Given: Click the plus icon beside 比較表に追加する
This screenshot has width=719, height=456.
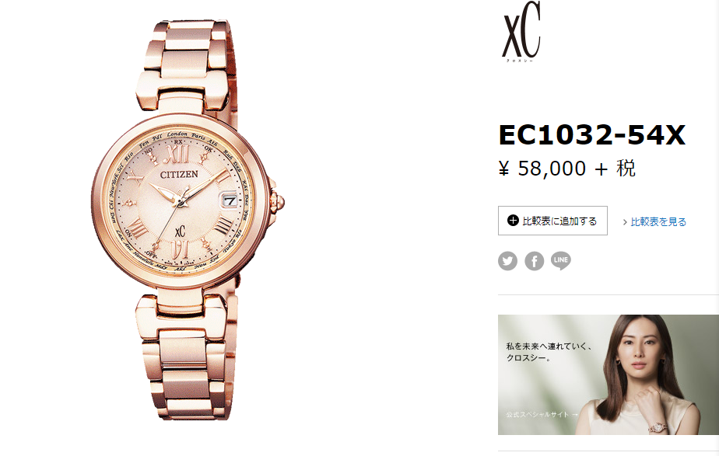Looking at the screenshot, I should tap(513, 220).
